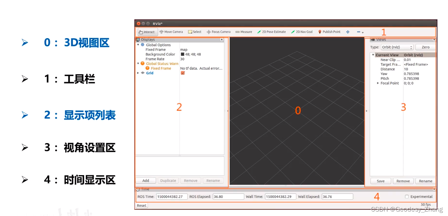Viewport: 448px width, 216px height.
Task: Collapse the Global Options tree node
Action: (x=138, y=45)
